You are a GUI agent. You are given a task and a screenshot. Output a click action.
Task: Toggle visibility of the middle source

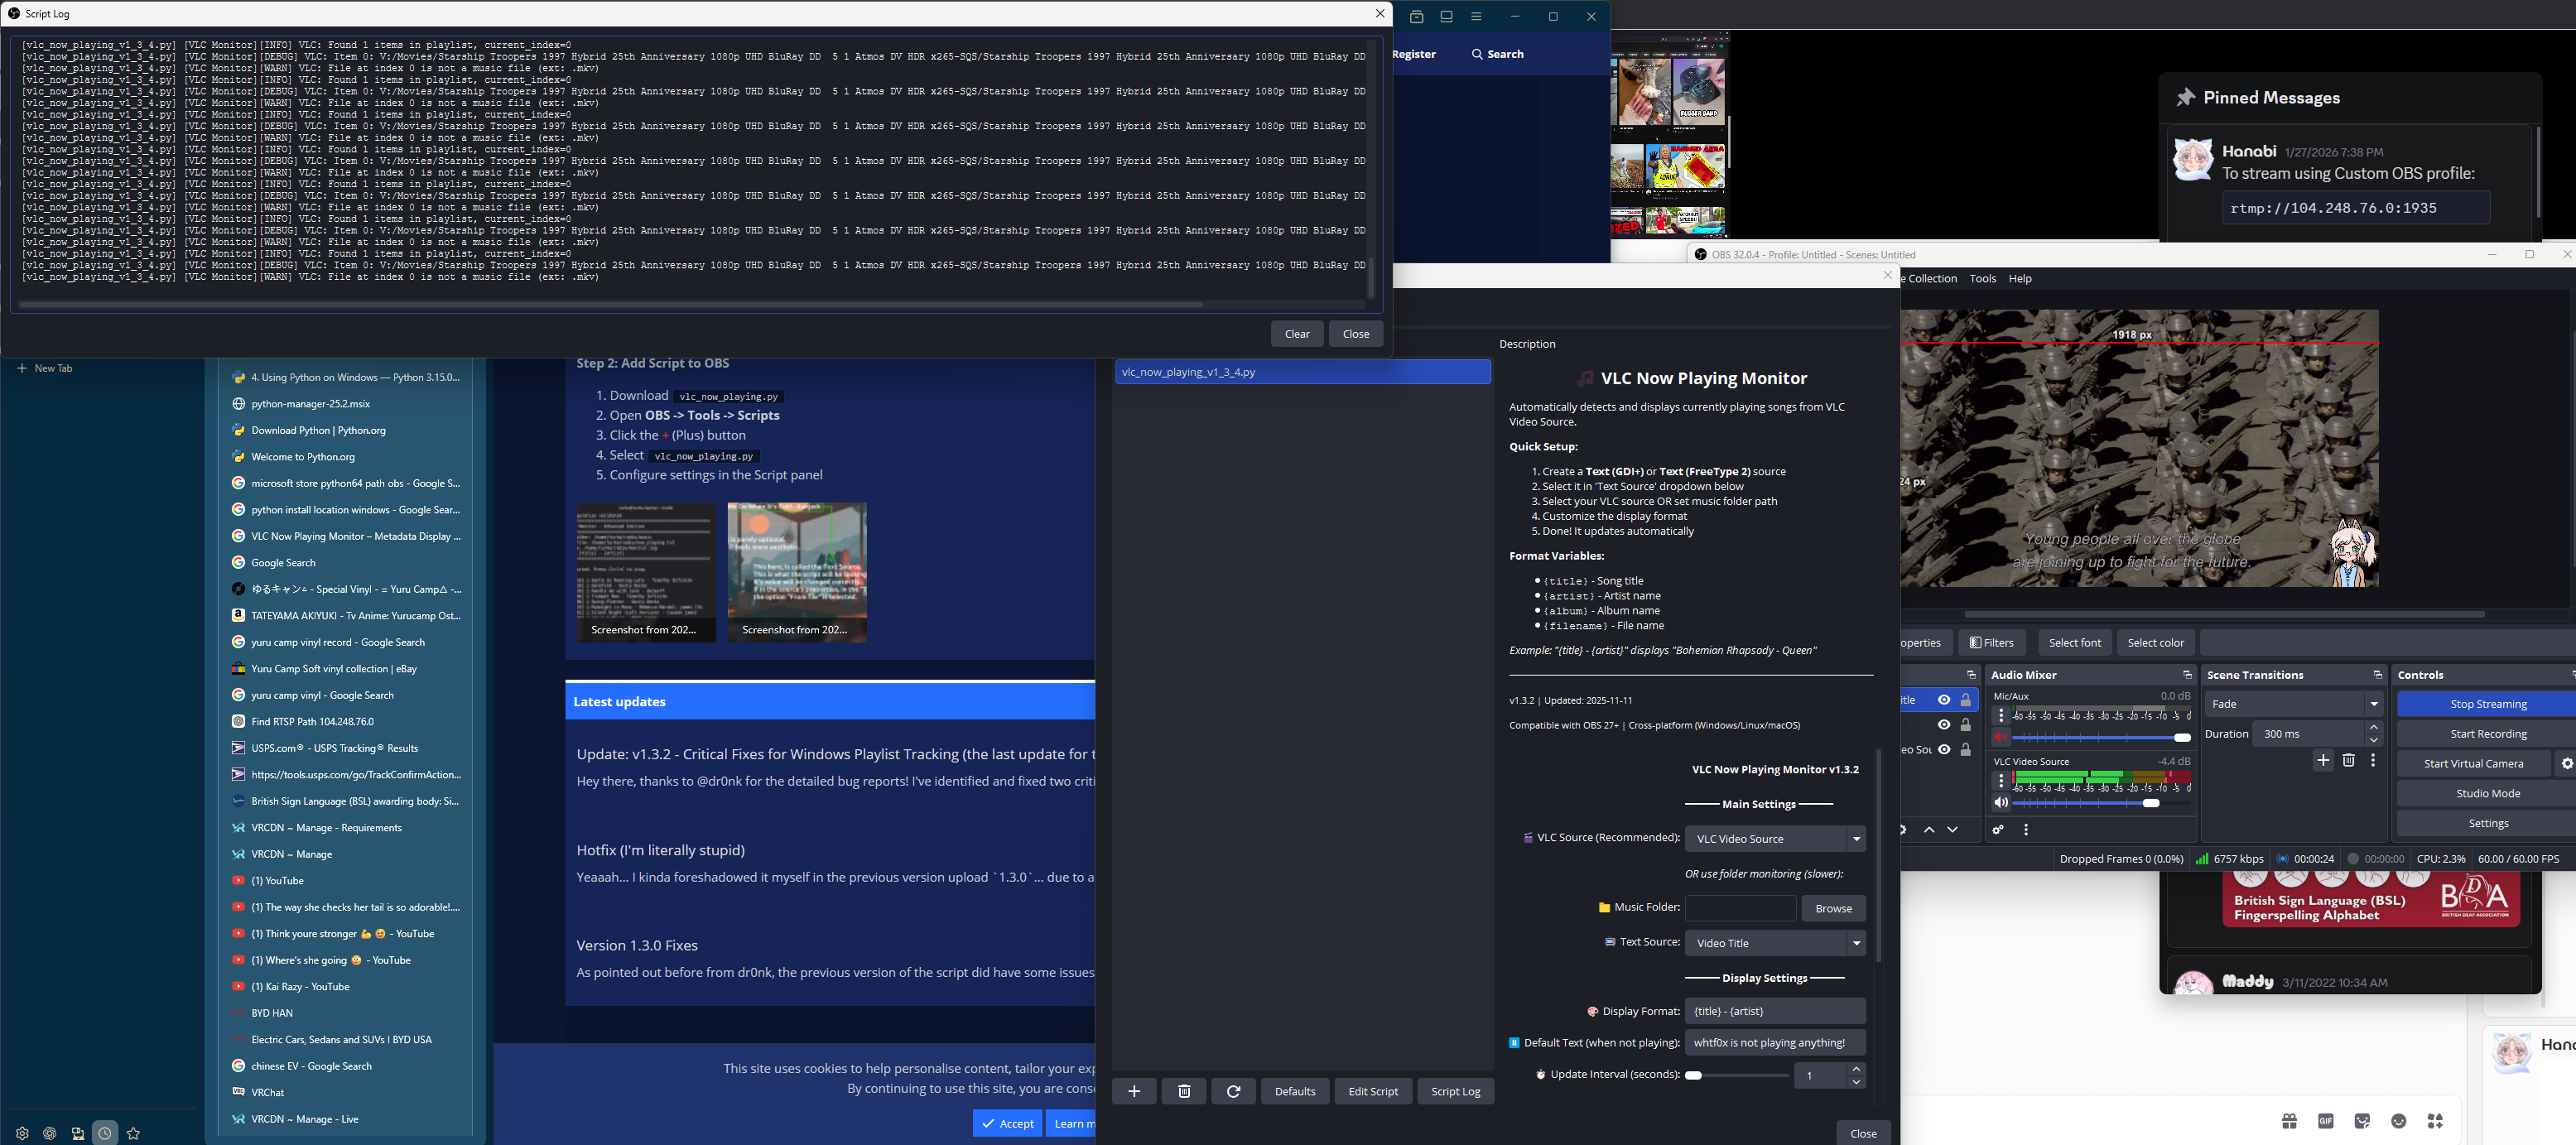click(x=1944, y=725)
